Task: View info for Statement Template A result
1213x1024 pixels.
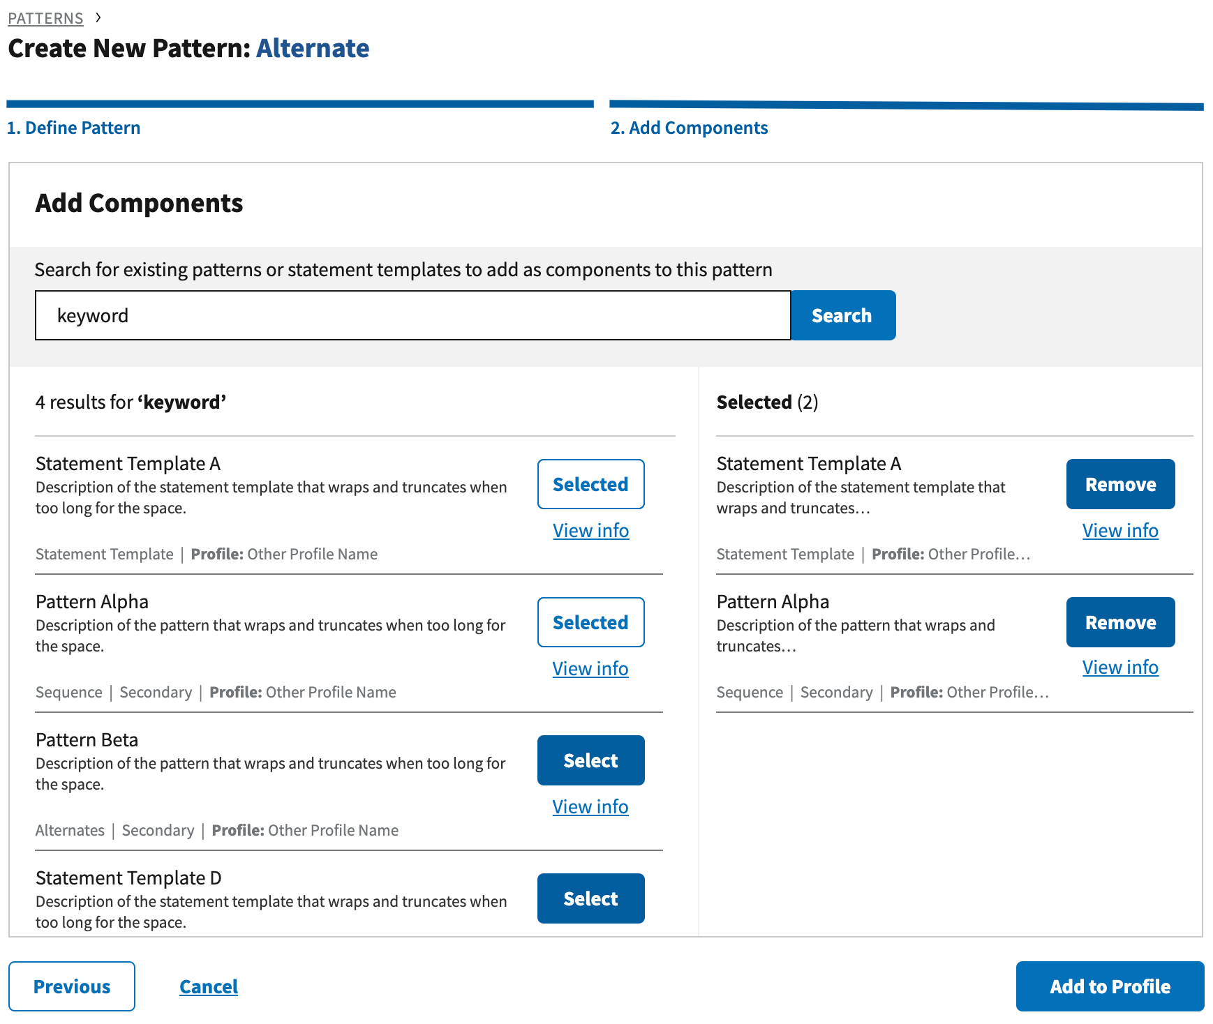Action: click(x=590, y=531)
